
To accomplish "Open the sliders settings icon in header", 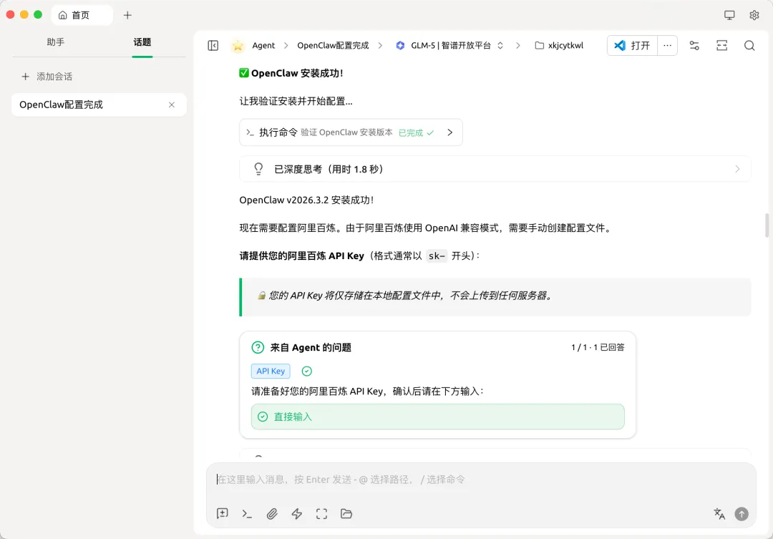I will point(694,45).
